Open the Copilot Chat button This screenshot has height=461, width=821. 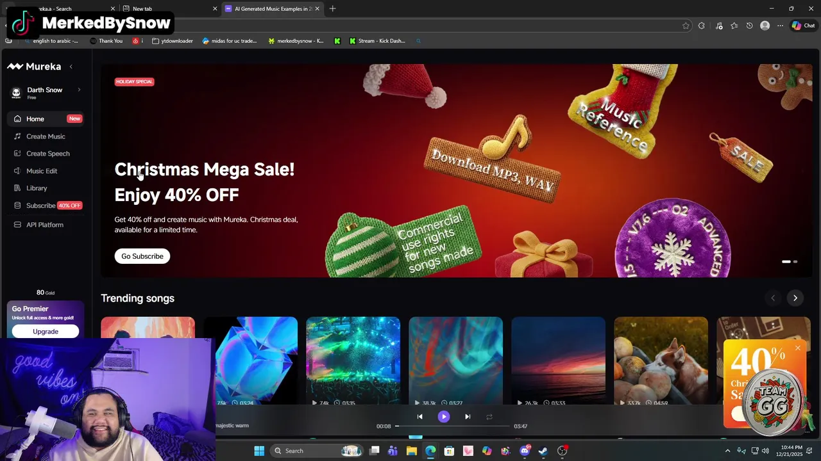(803, 26)
